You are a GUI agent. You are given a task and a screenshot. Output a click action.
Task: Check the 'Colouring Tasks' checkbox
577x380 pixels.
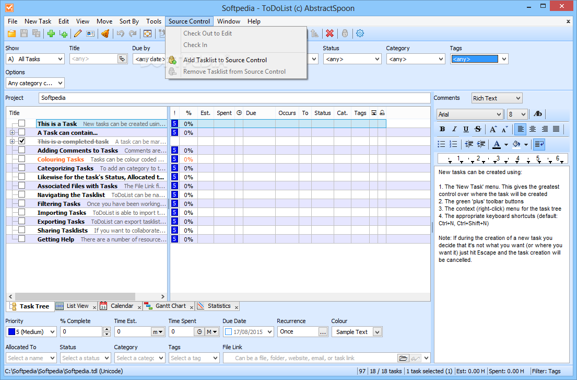22,159
